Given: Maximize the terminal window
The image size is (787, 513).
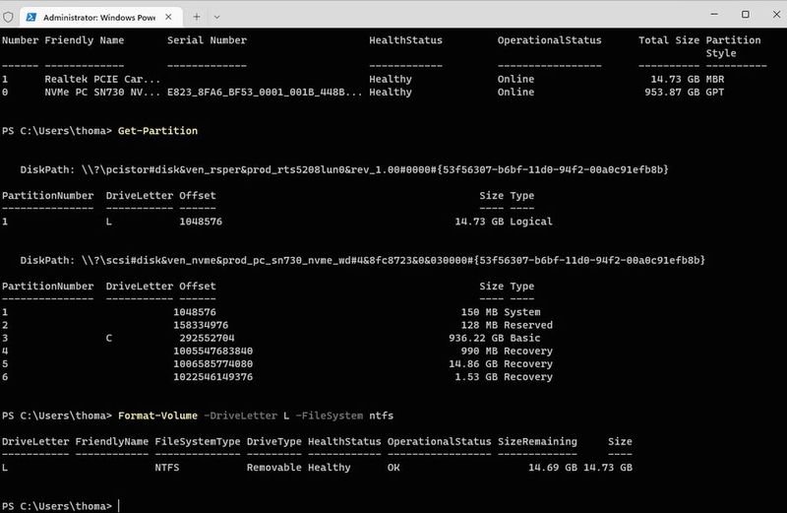Looking at the screenshot, I should (746, 14).
